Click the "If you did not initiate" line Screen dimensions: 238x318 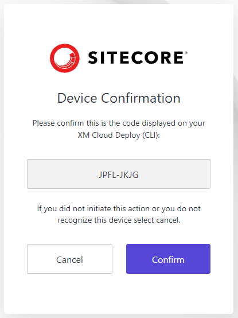tap(119, 208)
